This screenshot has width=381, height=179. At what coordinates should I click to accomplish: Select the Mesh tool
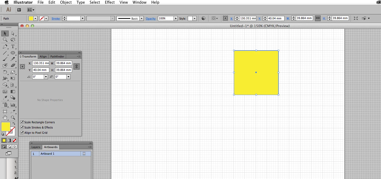click(x=5, y=92)
